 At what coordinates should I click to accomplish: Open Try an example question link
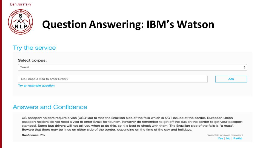36,86
